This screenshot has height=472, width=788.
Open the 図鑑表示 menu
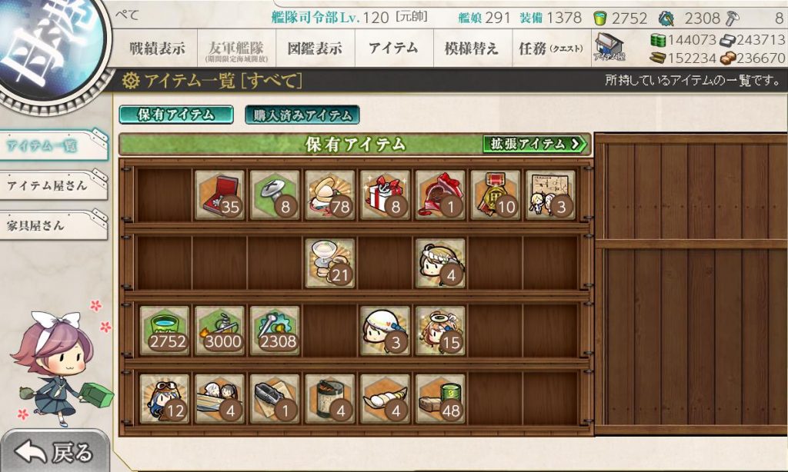(315, 48)
